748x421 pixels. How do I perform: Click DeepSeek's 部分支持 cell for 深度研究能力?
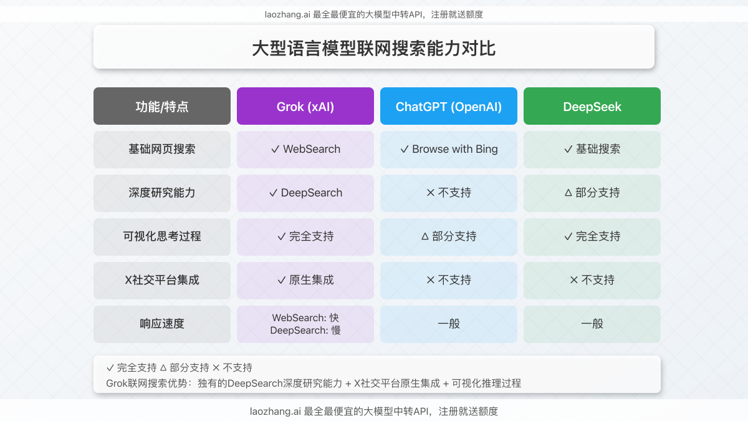point(592,193)
